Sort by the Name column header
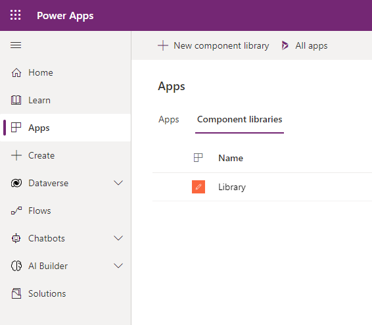The height and width of the screenshot is (325, 372). coord(231,158)
